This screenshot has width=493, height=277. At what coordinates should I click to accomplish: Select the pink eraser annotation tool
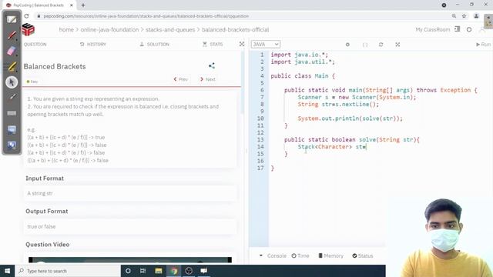point(12,51)
